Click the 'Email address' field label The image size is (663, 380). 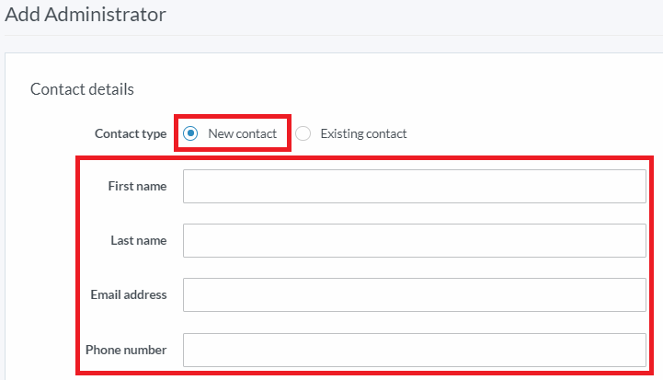pos(129,294)
